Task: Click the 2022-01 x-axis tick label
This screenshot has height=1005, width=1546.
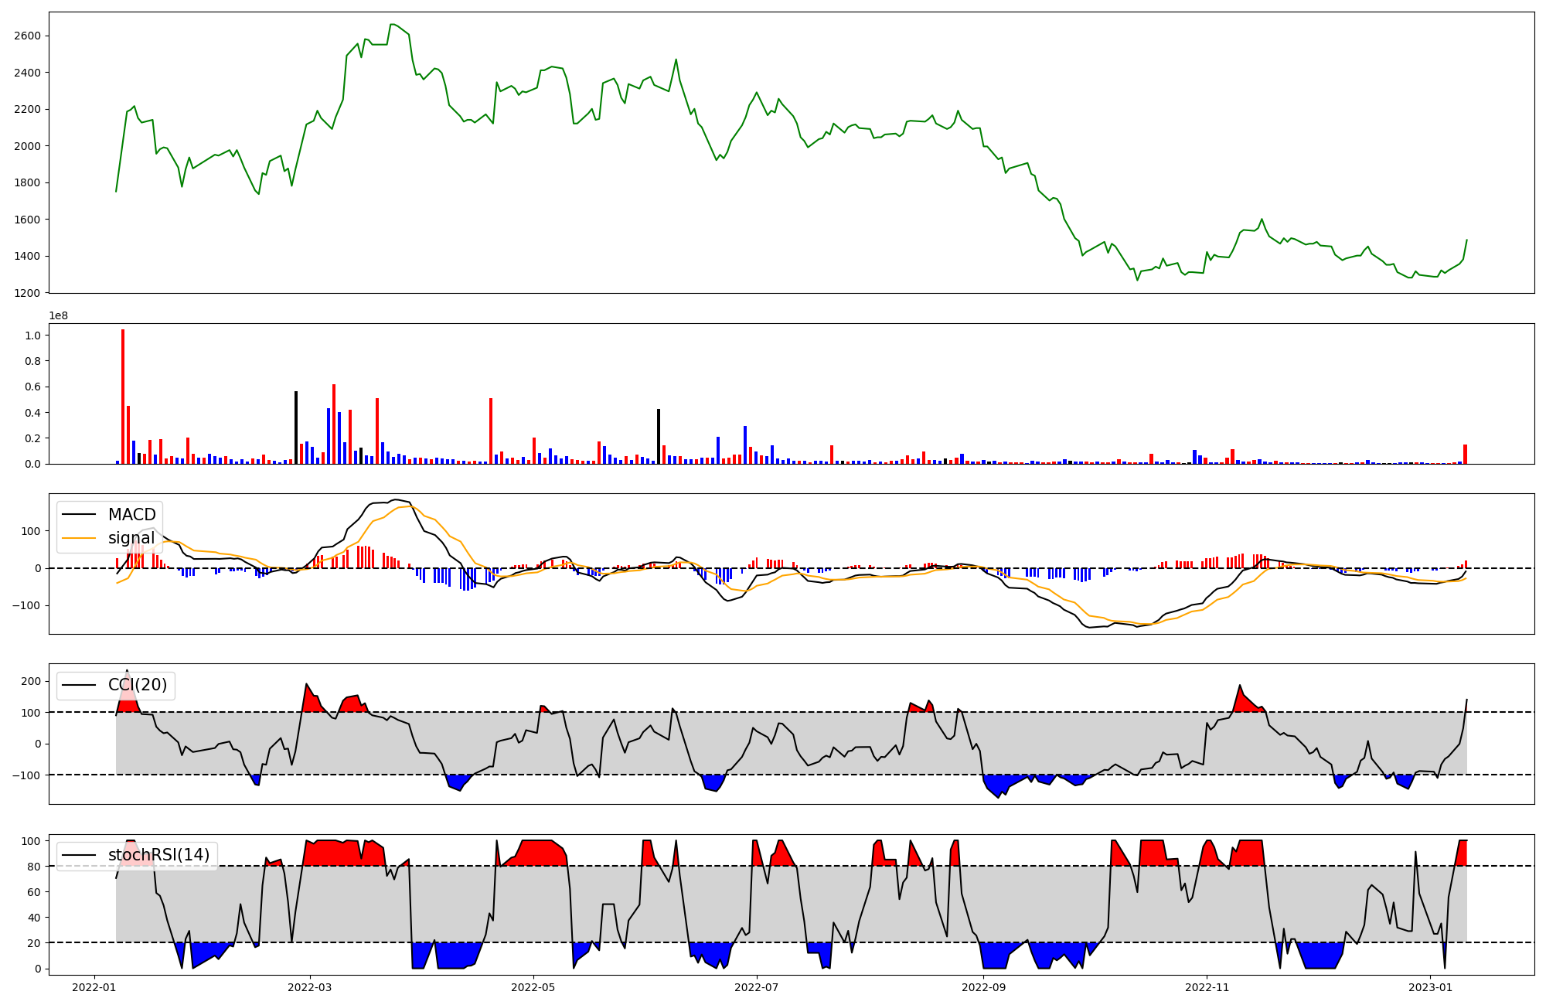Action: (94, 987)
